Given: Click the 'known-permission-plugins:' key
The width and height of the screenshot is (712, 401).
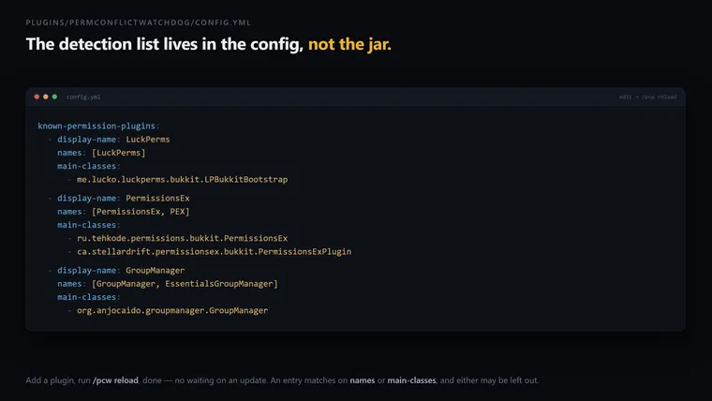Looking at the screenshot, I should [98, 126].
